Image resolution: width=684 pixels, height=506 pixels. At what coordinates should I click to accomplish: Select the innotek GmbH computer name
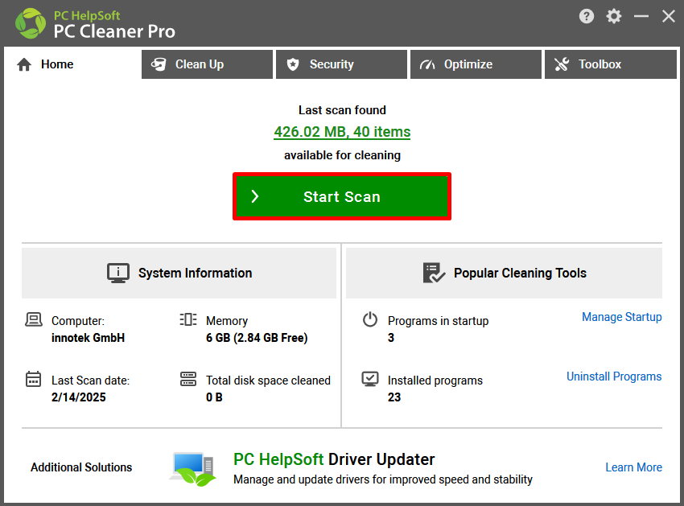coord(89,338)
